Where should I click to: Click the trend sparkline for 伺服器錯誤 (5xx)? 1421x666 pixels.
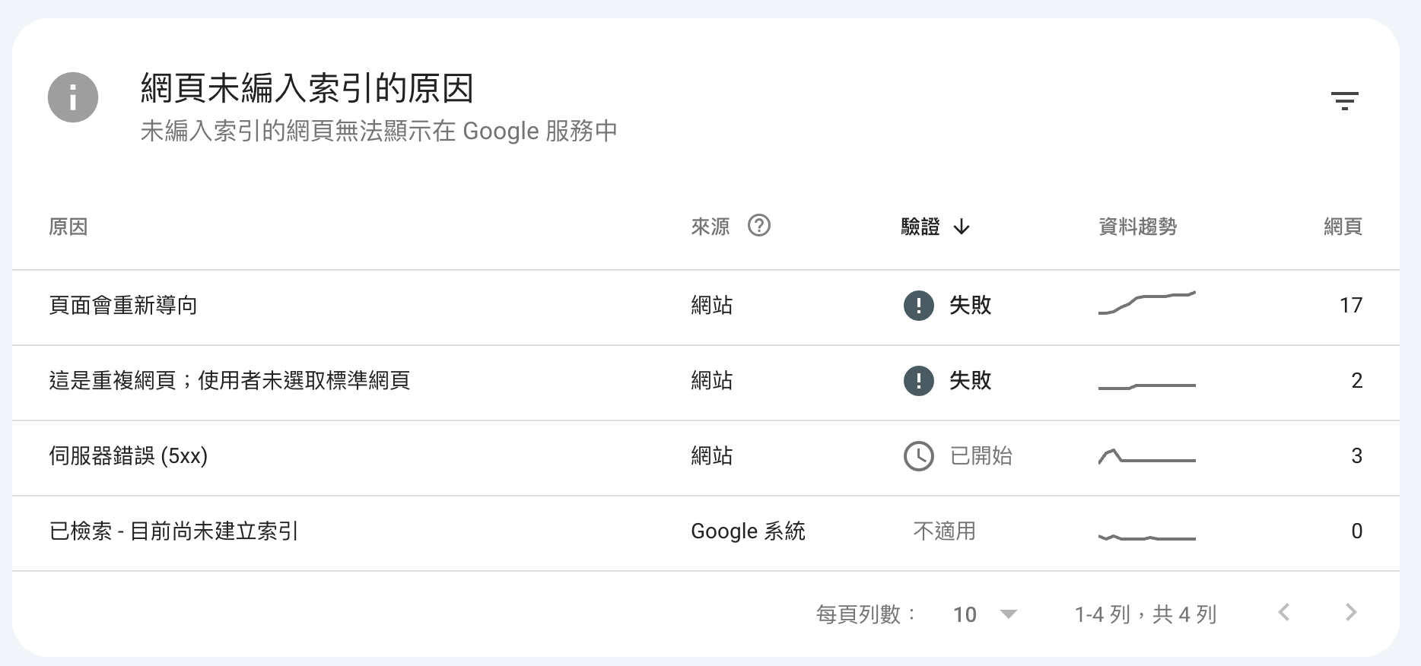pos(1146,457)
